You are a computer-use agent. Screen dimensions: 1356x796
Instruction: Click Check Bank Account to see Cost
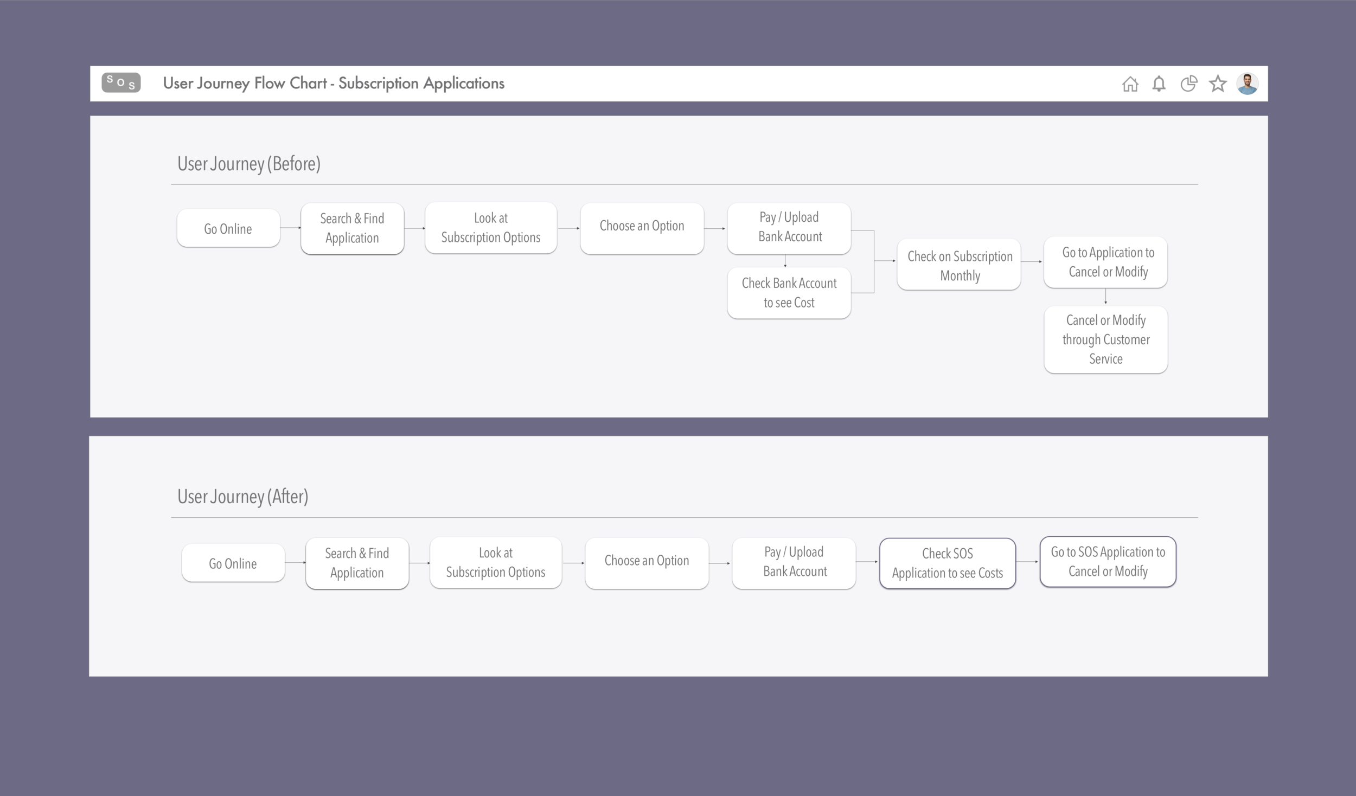(x=789, y=293)
